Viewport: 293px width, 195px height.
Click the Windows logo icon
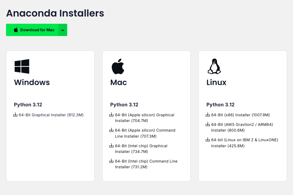21,66
